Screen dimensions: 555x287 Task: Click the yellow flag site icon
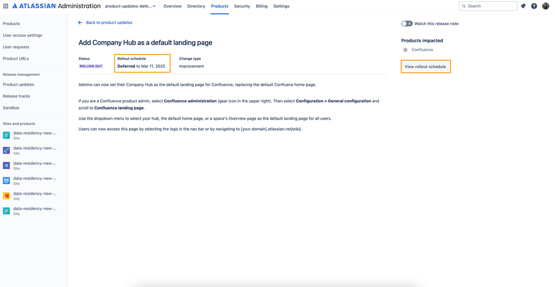6,196
